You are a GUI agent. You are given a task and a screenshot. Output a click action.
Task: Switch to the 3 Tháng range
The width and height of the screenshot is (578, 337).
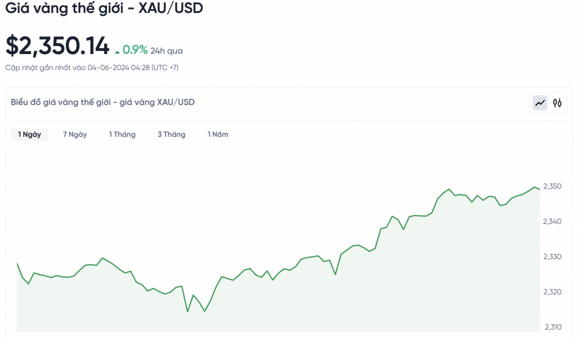tap(171, 134)
